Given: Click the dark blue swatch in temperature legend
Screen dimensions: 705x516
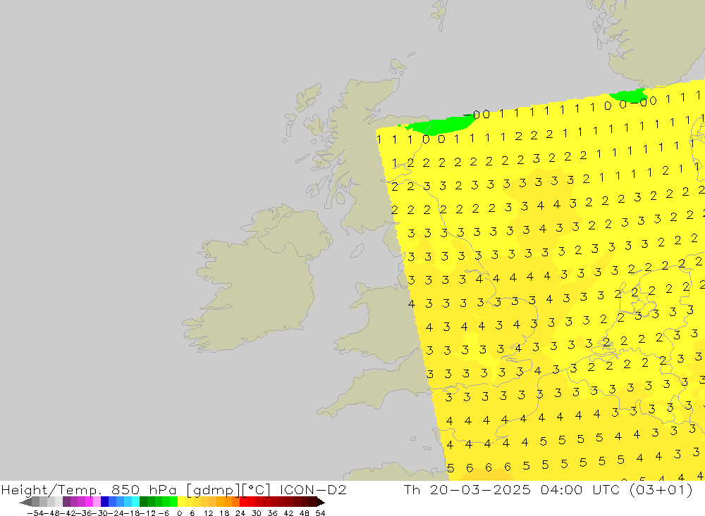Looking at the screenshot, I should 104,502.
